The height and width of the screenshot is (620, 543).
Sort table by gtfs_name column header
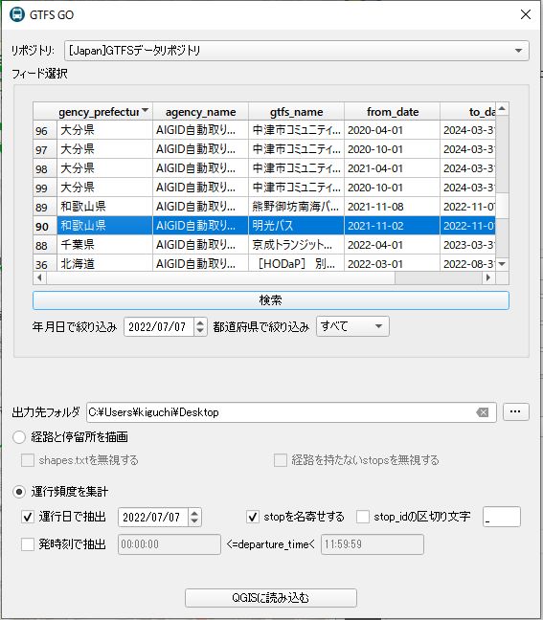297,112
